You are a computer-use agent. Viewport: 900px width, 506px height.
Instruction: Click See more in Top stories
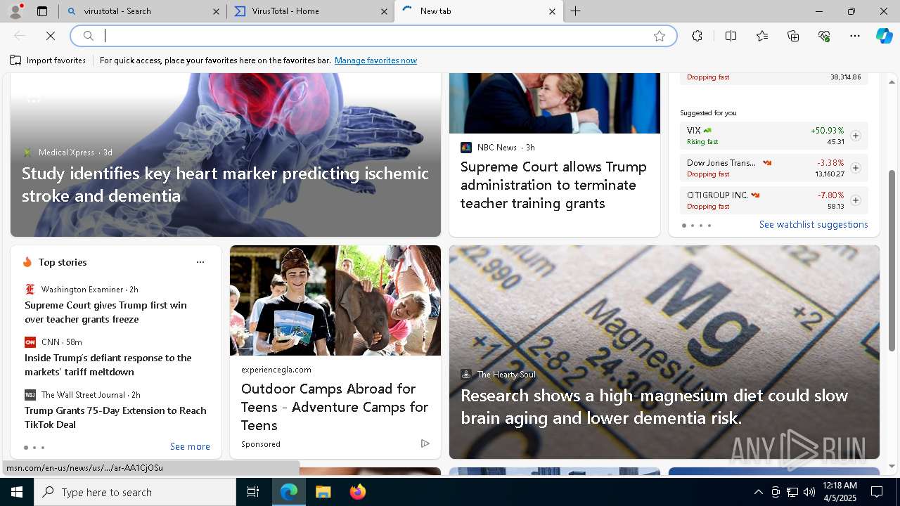click(x=190, y=447)
